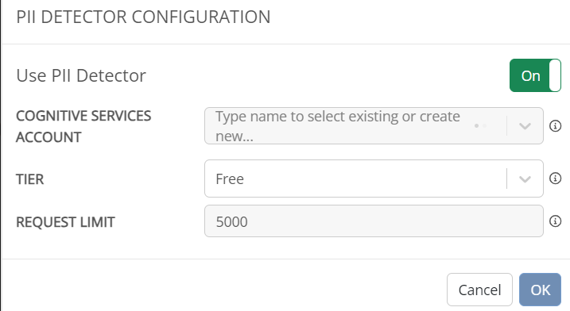Turn off the Use PII Detector switch

[x=535, y=75]
